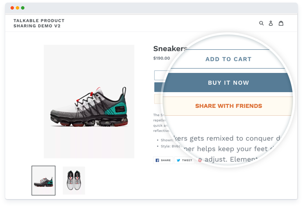Click the red window close dot
Viewport: 303px width, 207px height.
pyautogui.click(x=12, y=8)
